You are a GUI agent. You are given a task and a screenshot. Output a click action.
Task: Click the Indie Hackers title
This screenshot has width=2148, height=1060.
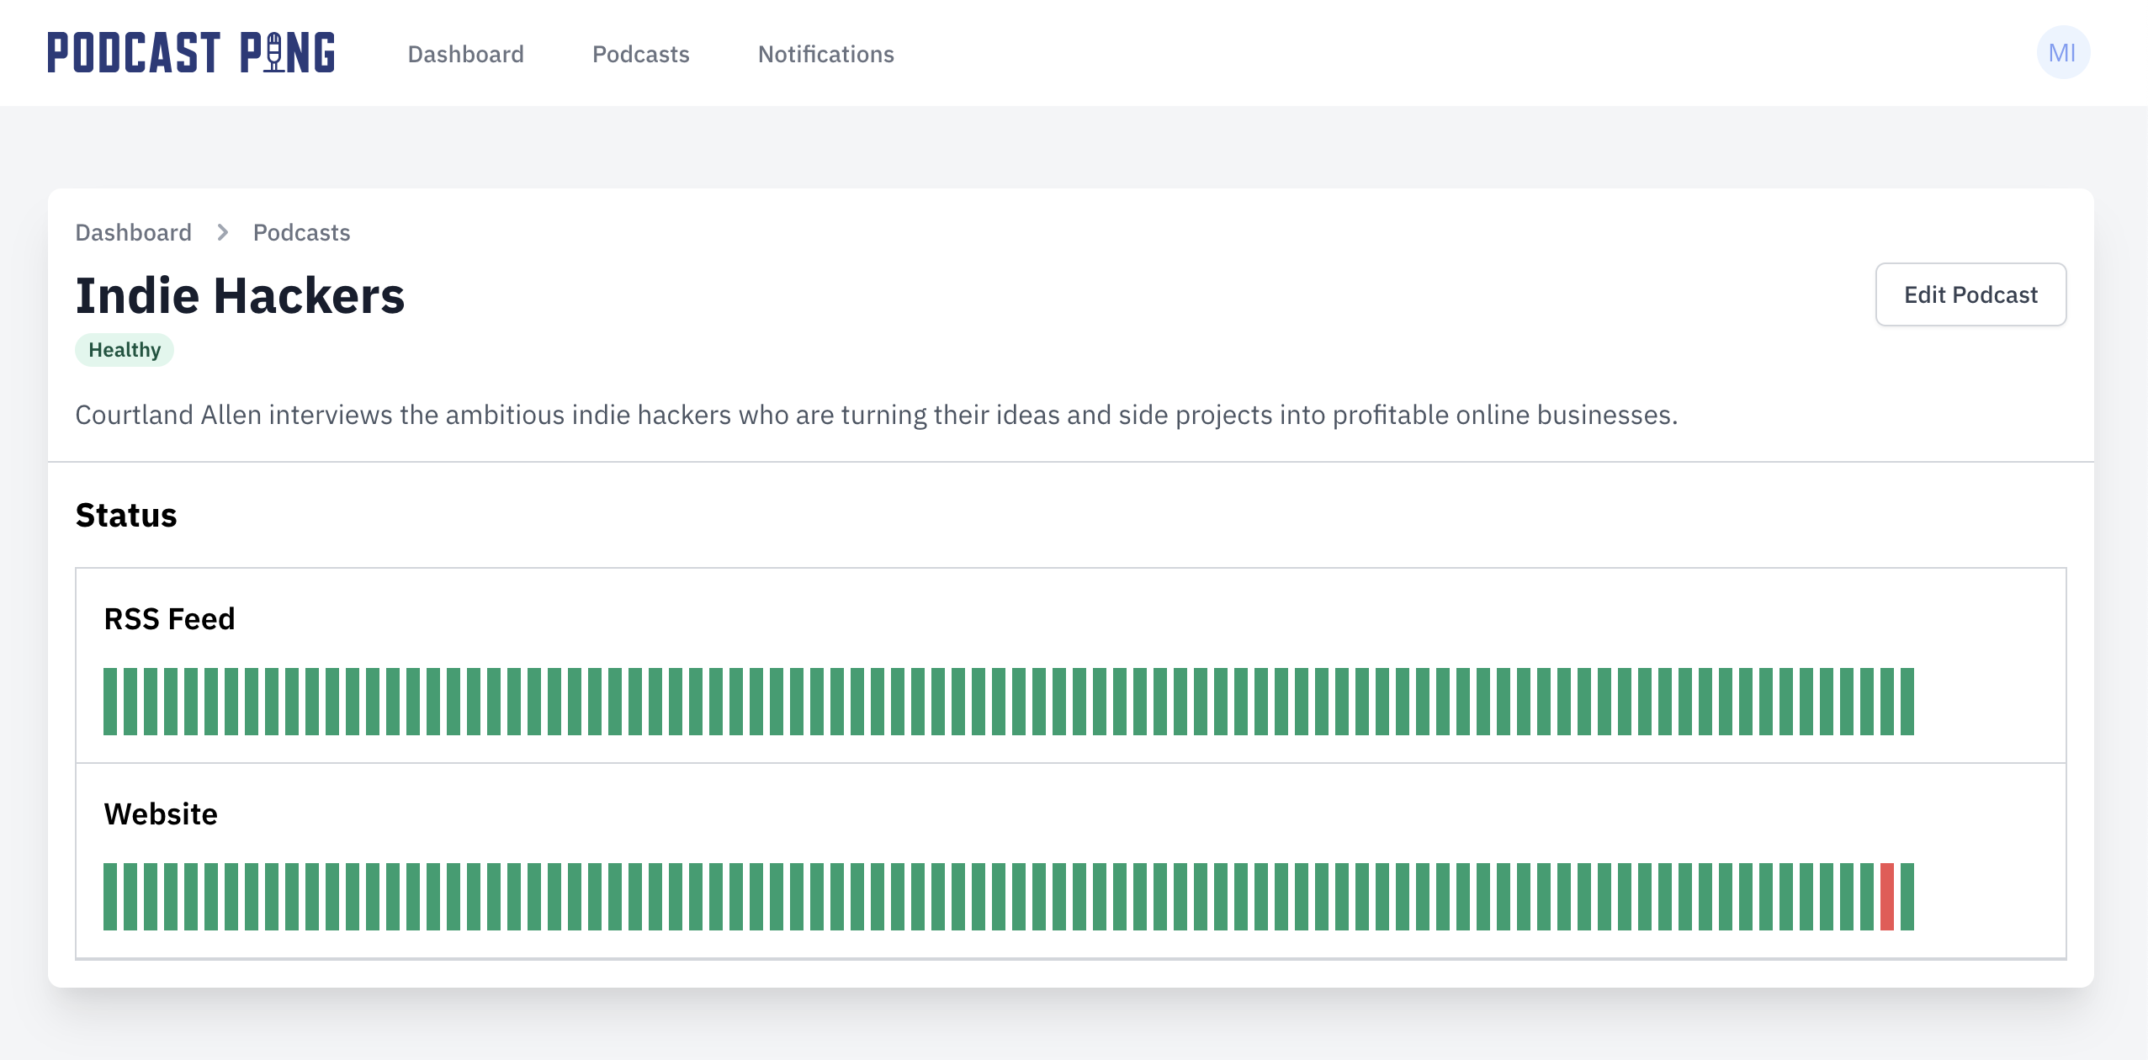[x=240, y=295]
